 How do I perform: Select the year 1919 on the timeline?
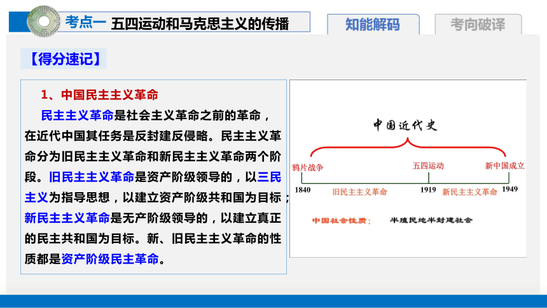pyautogui.click(x=428, y=190)
